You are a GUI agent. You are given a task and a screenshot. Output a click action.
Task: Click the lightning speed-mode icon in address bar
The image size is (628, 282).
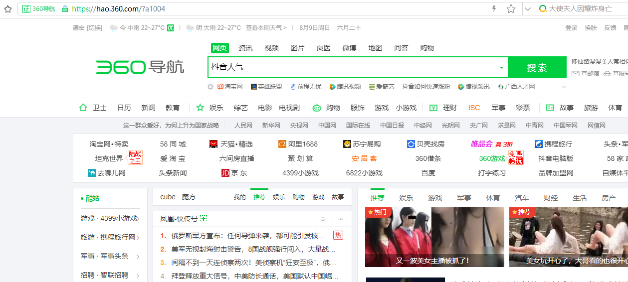(494, 9)
